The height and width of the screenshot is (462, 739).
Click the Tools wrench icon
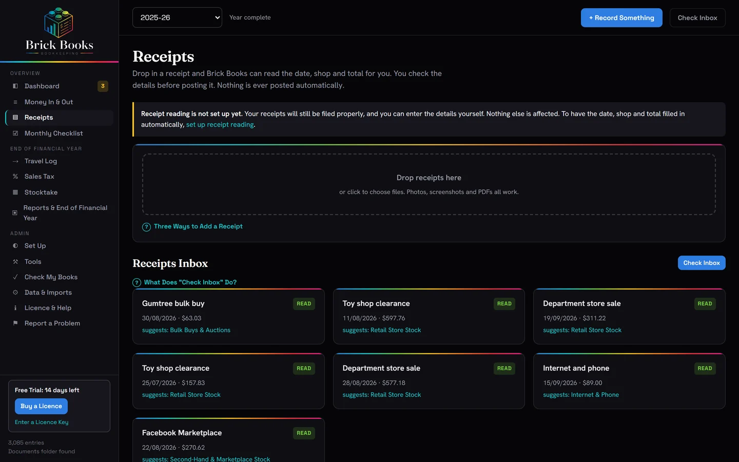[15, 262]
